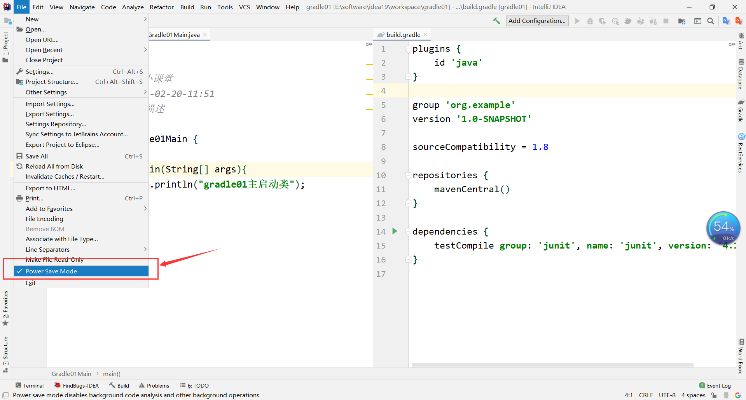The image size is (746, 400).
Task: Click Project Structure... in File menu
Action: (81, 82)
